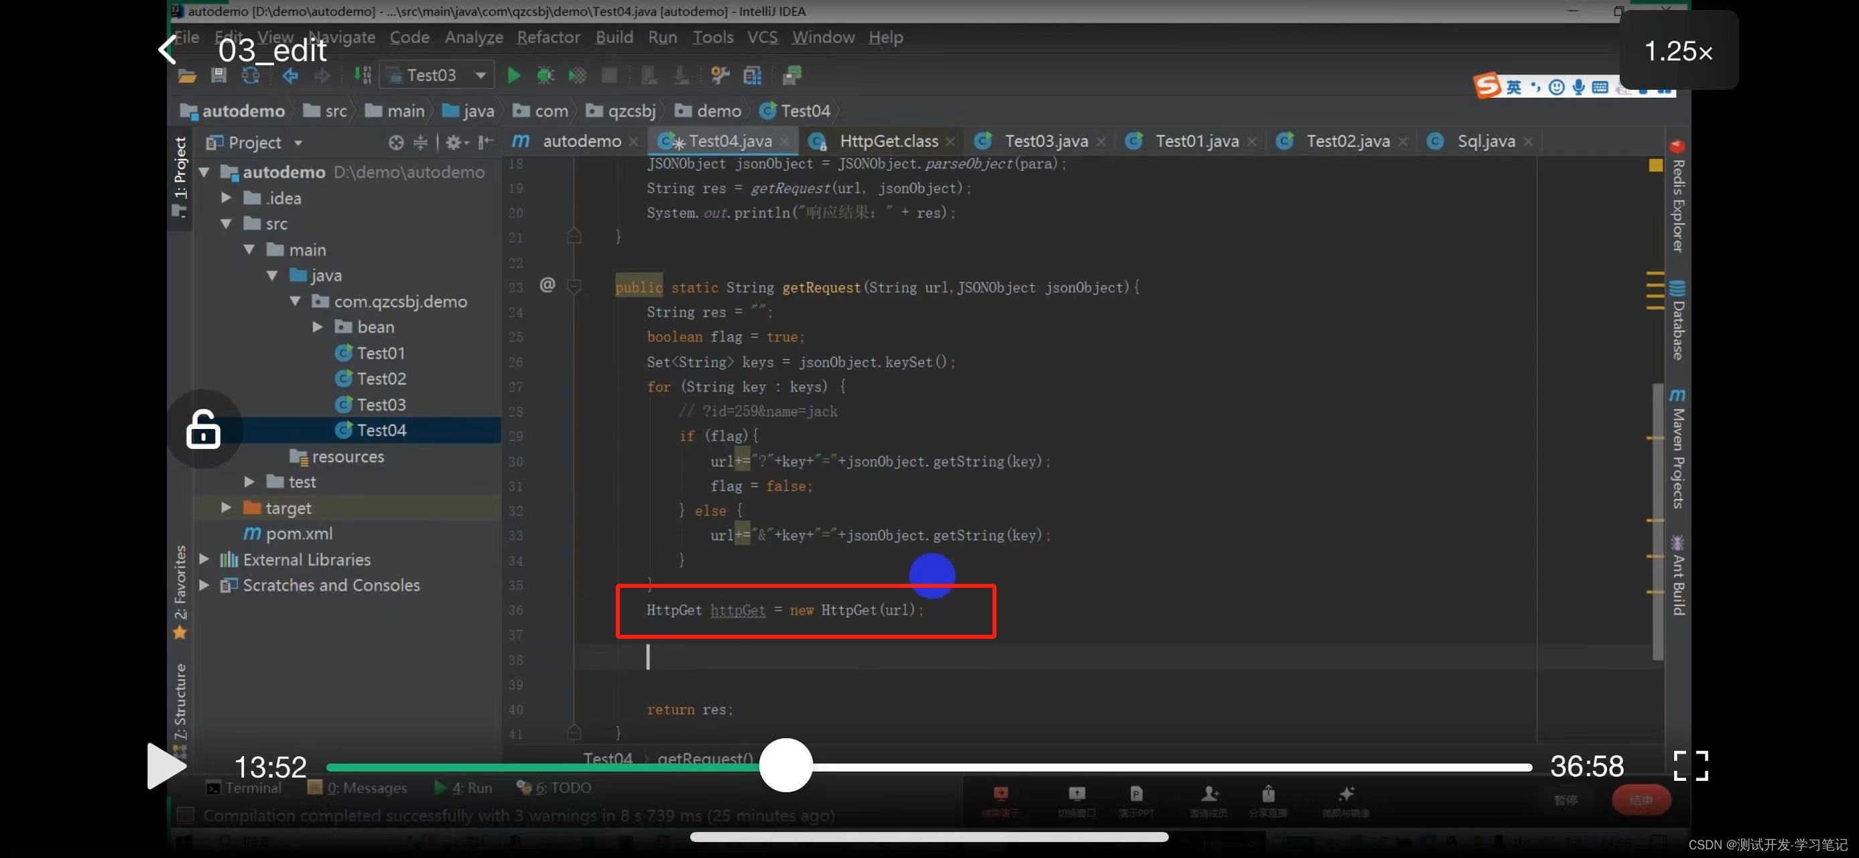This screenshot has width=1859, height=858.
Task: Toggle the 2: Favorites side panel
Action: (180, 592)
